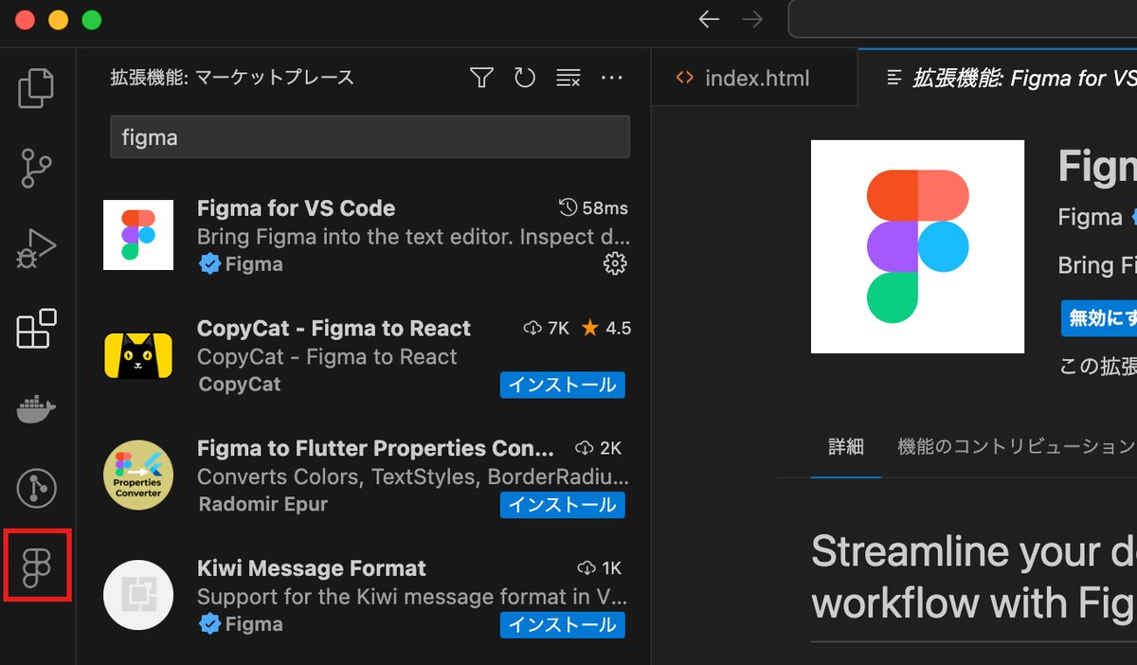Image resolution: width=1137 pixels, height=665 pixels.
Task: Click the figma search input field
Action: pyautogui.click(x=370, y=137)
